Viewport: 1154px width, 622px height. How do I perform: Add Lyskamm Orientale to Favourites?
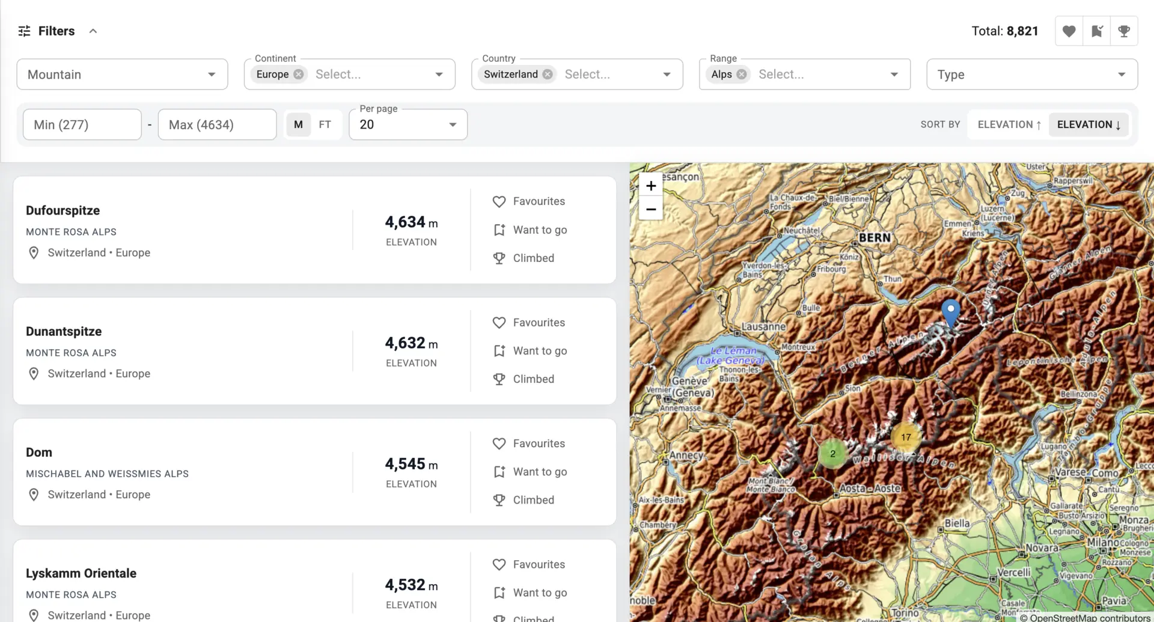[x=529, y=564]
